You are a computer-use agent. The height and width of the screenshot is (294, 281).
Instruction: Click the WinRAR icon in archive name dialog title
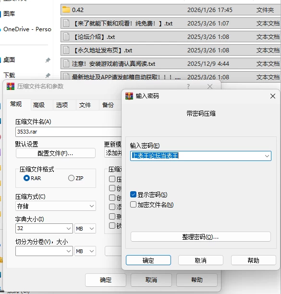[11, 86]
